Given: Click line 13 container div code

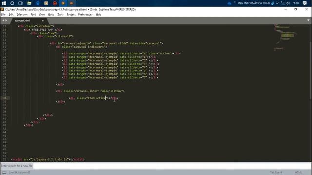Looking at the screenshot, I should [36, 26].
